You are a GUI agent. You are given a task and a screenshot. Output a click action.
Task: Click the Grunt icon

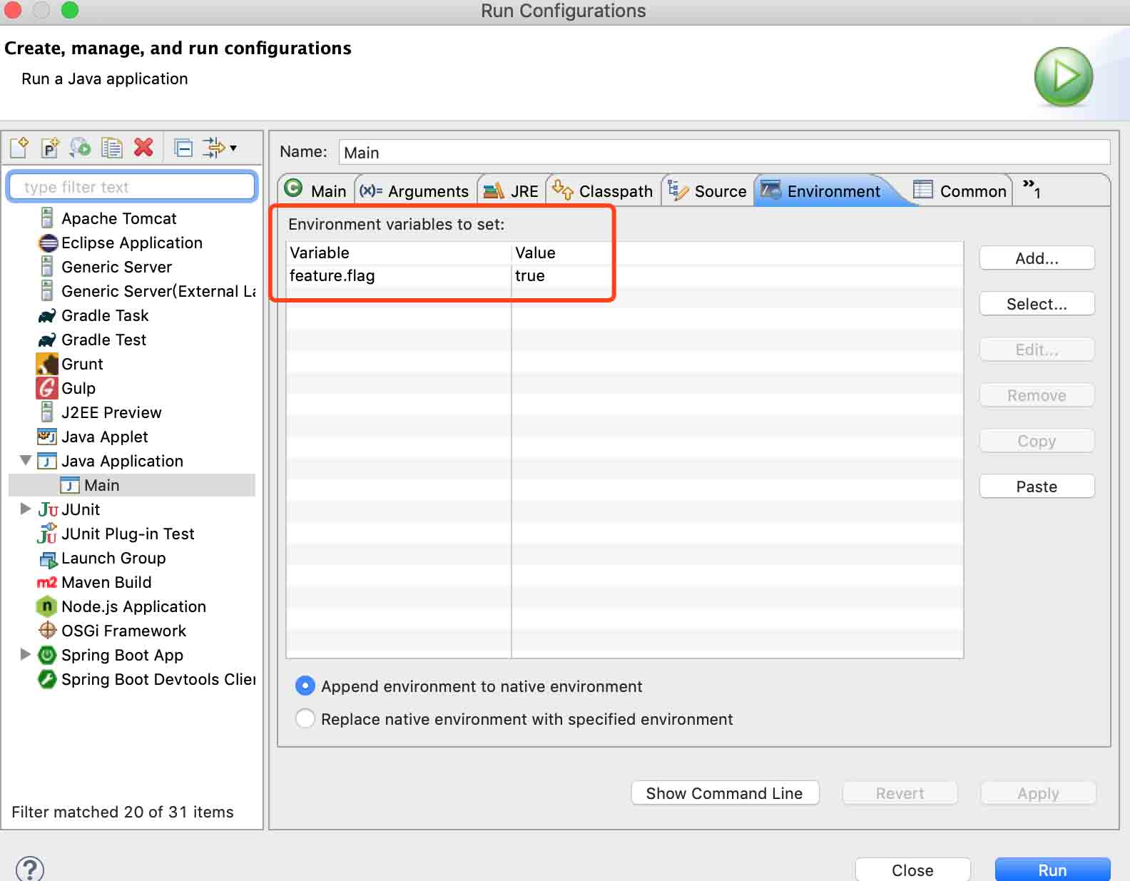tap(47, 364)
